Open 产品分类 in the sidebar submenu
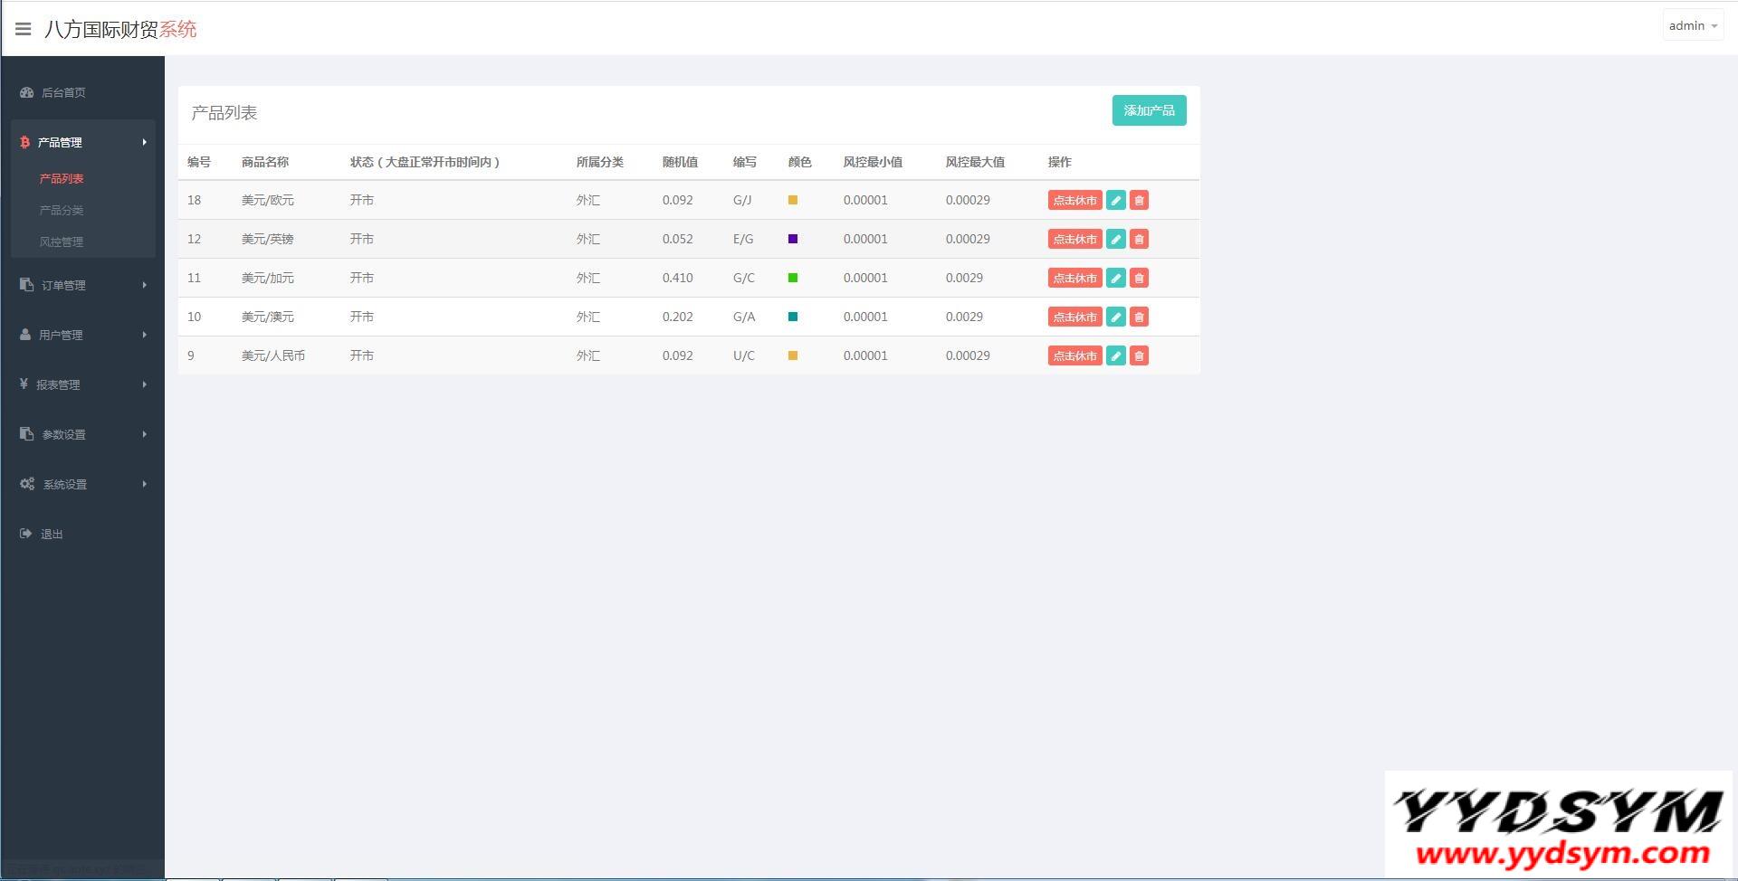Screen dimensions: 1738x881 pyautogui.click(x=62, y=210)
